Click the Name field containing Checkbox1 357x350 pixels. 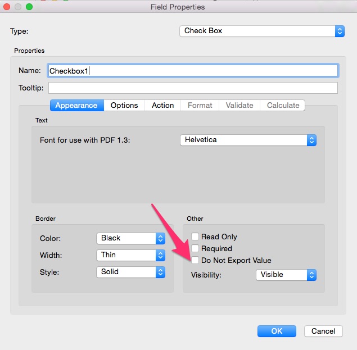193,71
